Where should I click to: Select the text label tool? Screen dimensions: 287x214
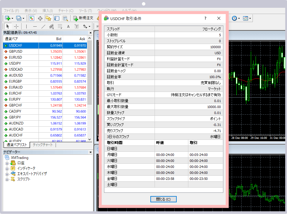point(77,26)
